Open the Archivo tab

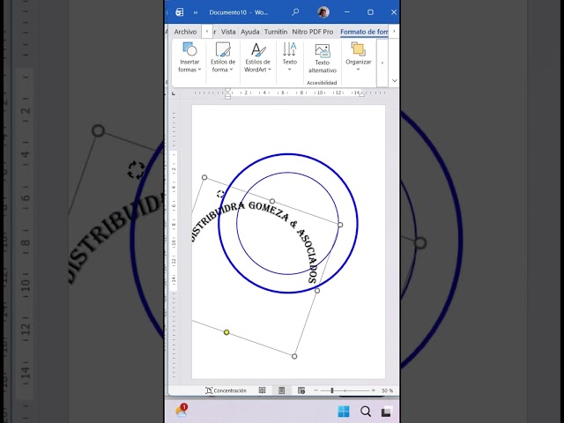[x=185, y=32]
